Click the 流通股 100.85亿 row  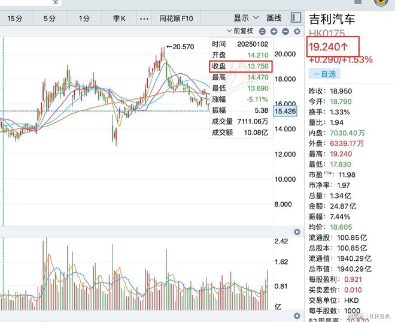338,237
